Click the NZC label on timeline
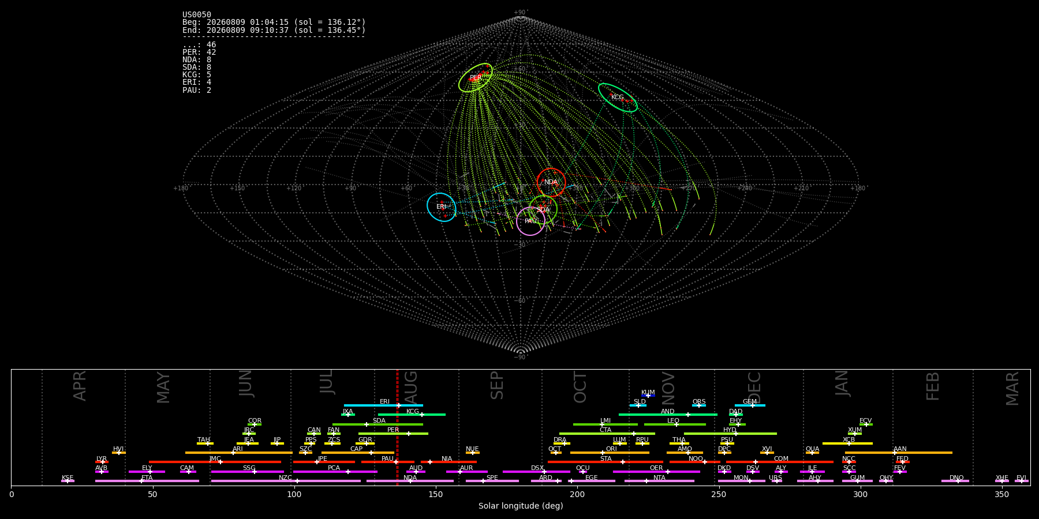This screenshot has height=519, width=1039. [x=285, y=478]
